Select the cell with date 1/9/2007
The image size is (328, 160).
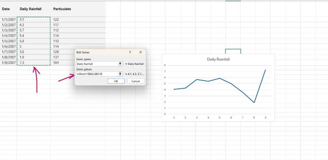coord(8,63)
